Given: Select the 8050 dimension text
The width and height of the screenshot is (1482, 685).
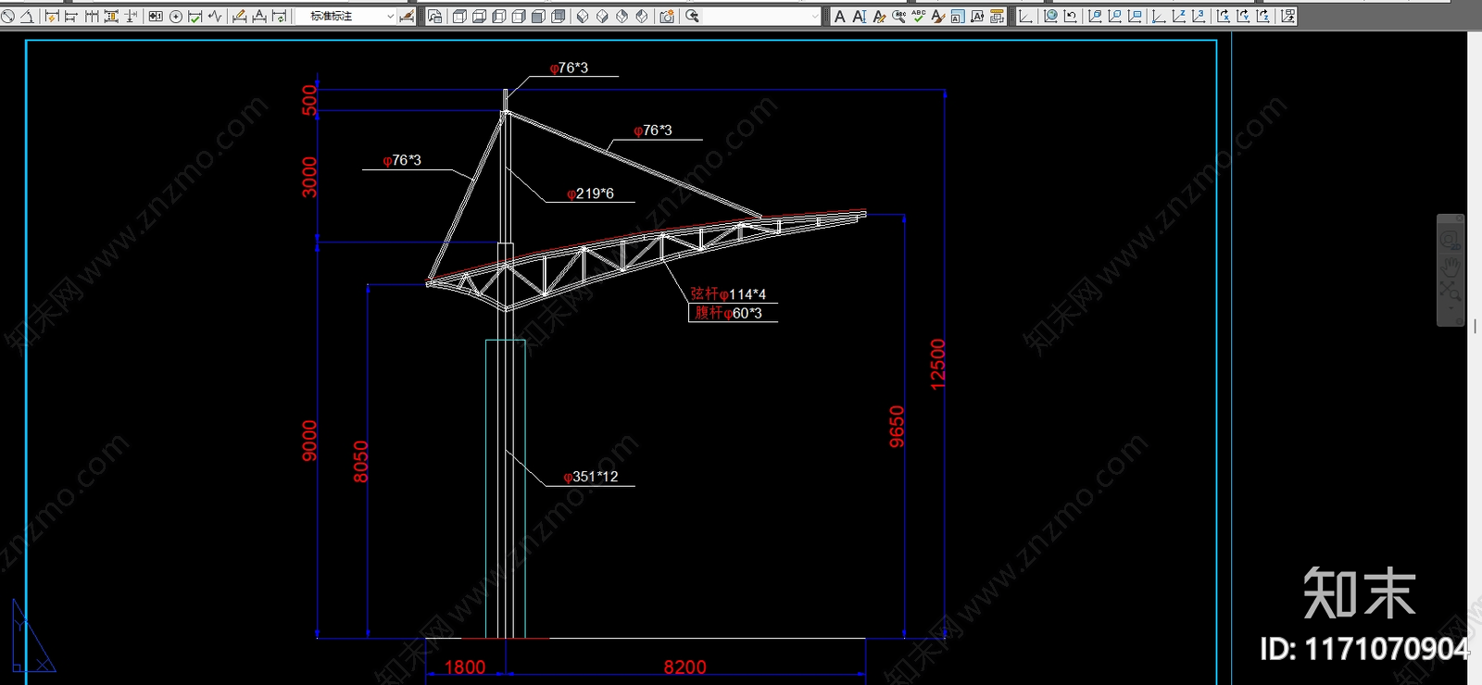Looking at the screenshot, I should [x=361, y=462].
